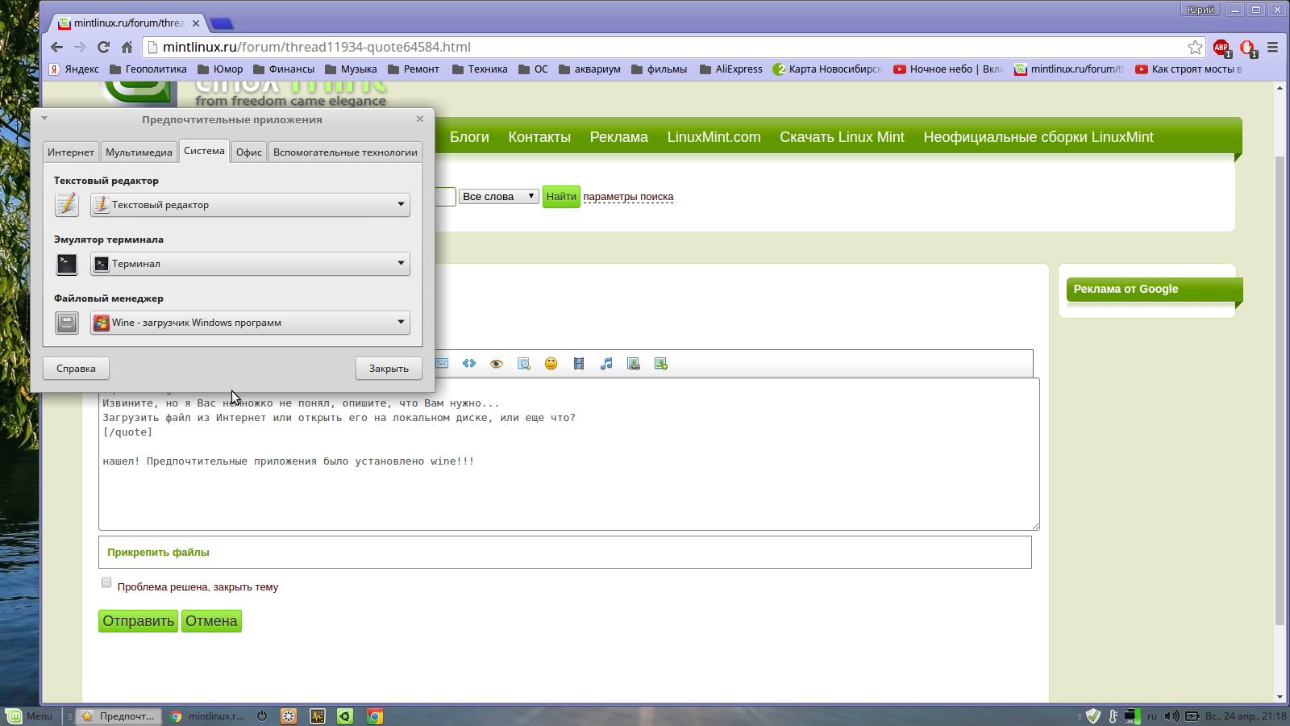
Task: Click inside the reply message text area
Action: [x=568, y=492]
